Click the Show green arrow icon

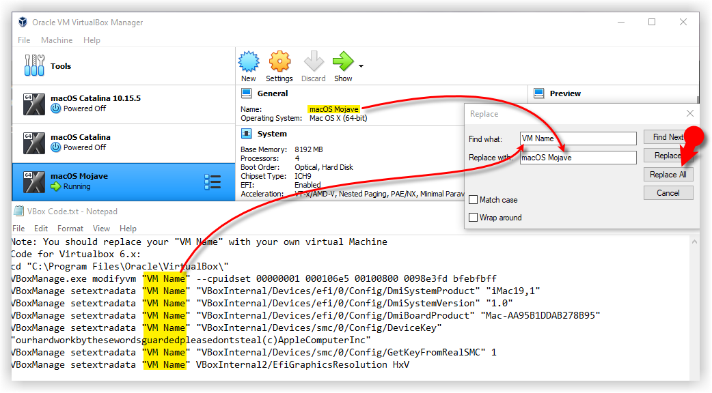coord(343,61)
